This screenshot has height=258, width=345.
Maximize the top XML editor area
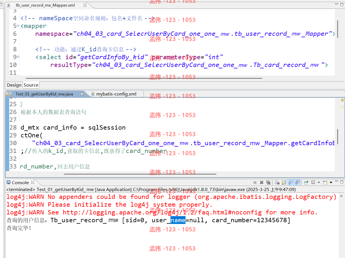pyautogui.click(x=342, y=4)
